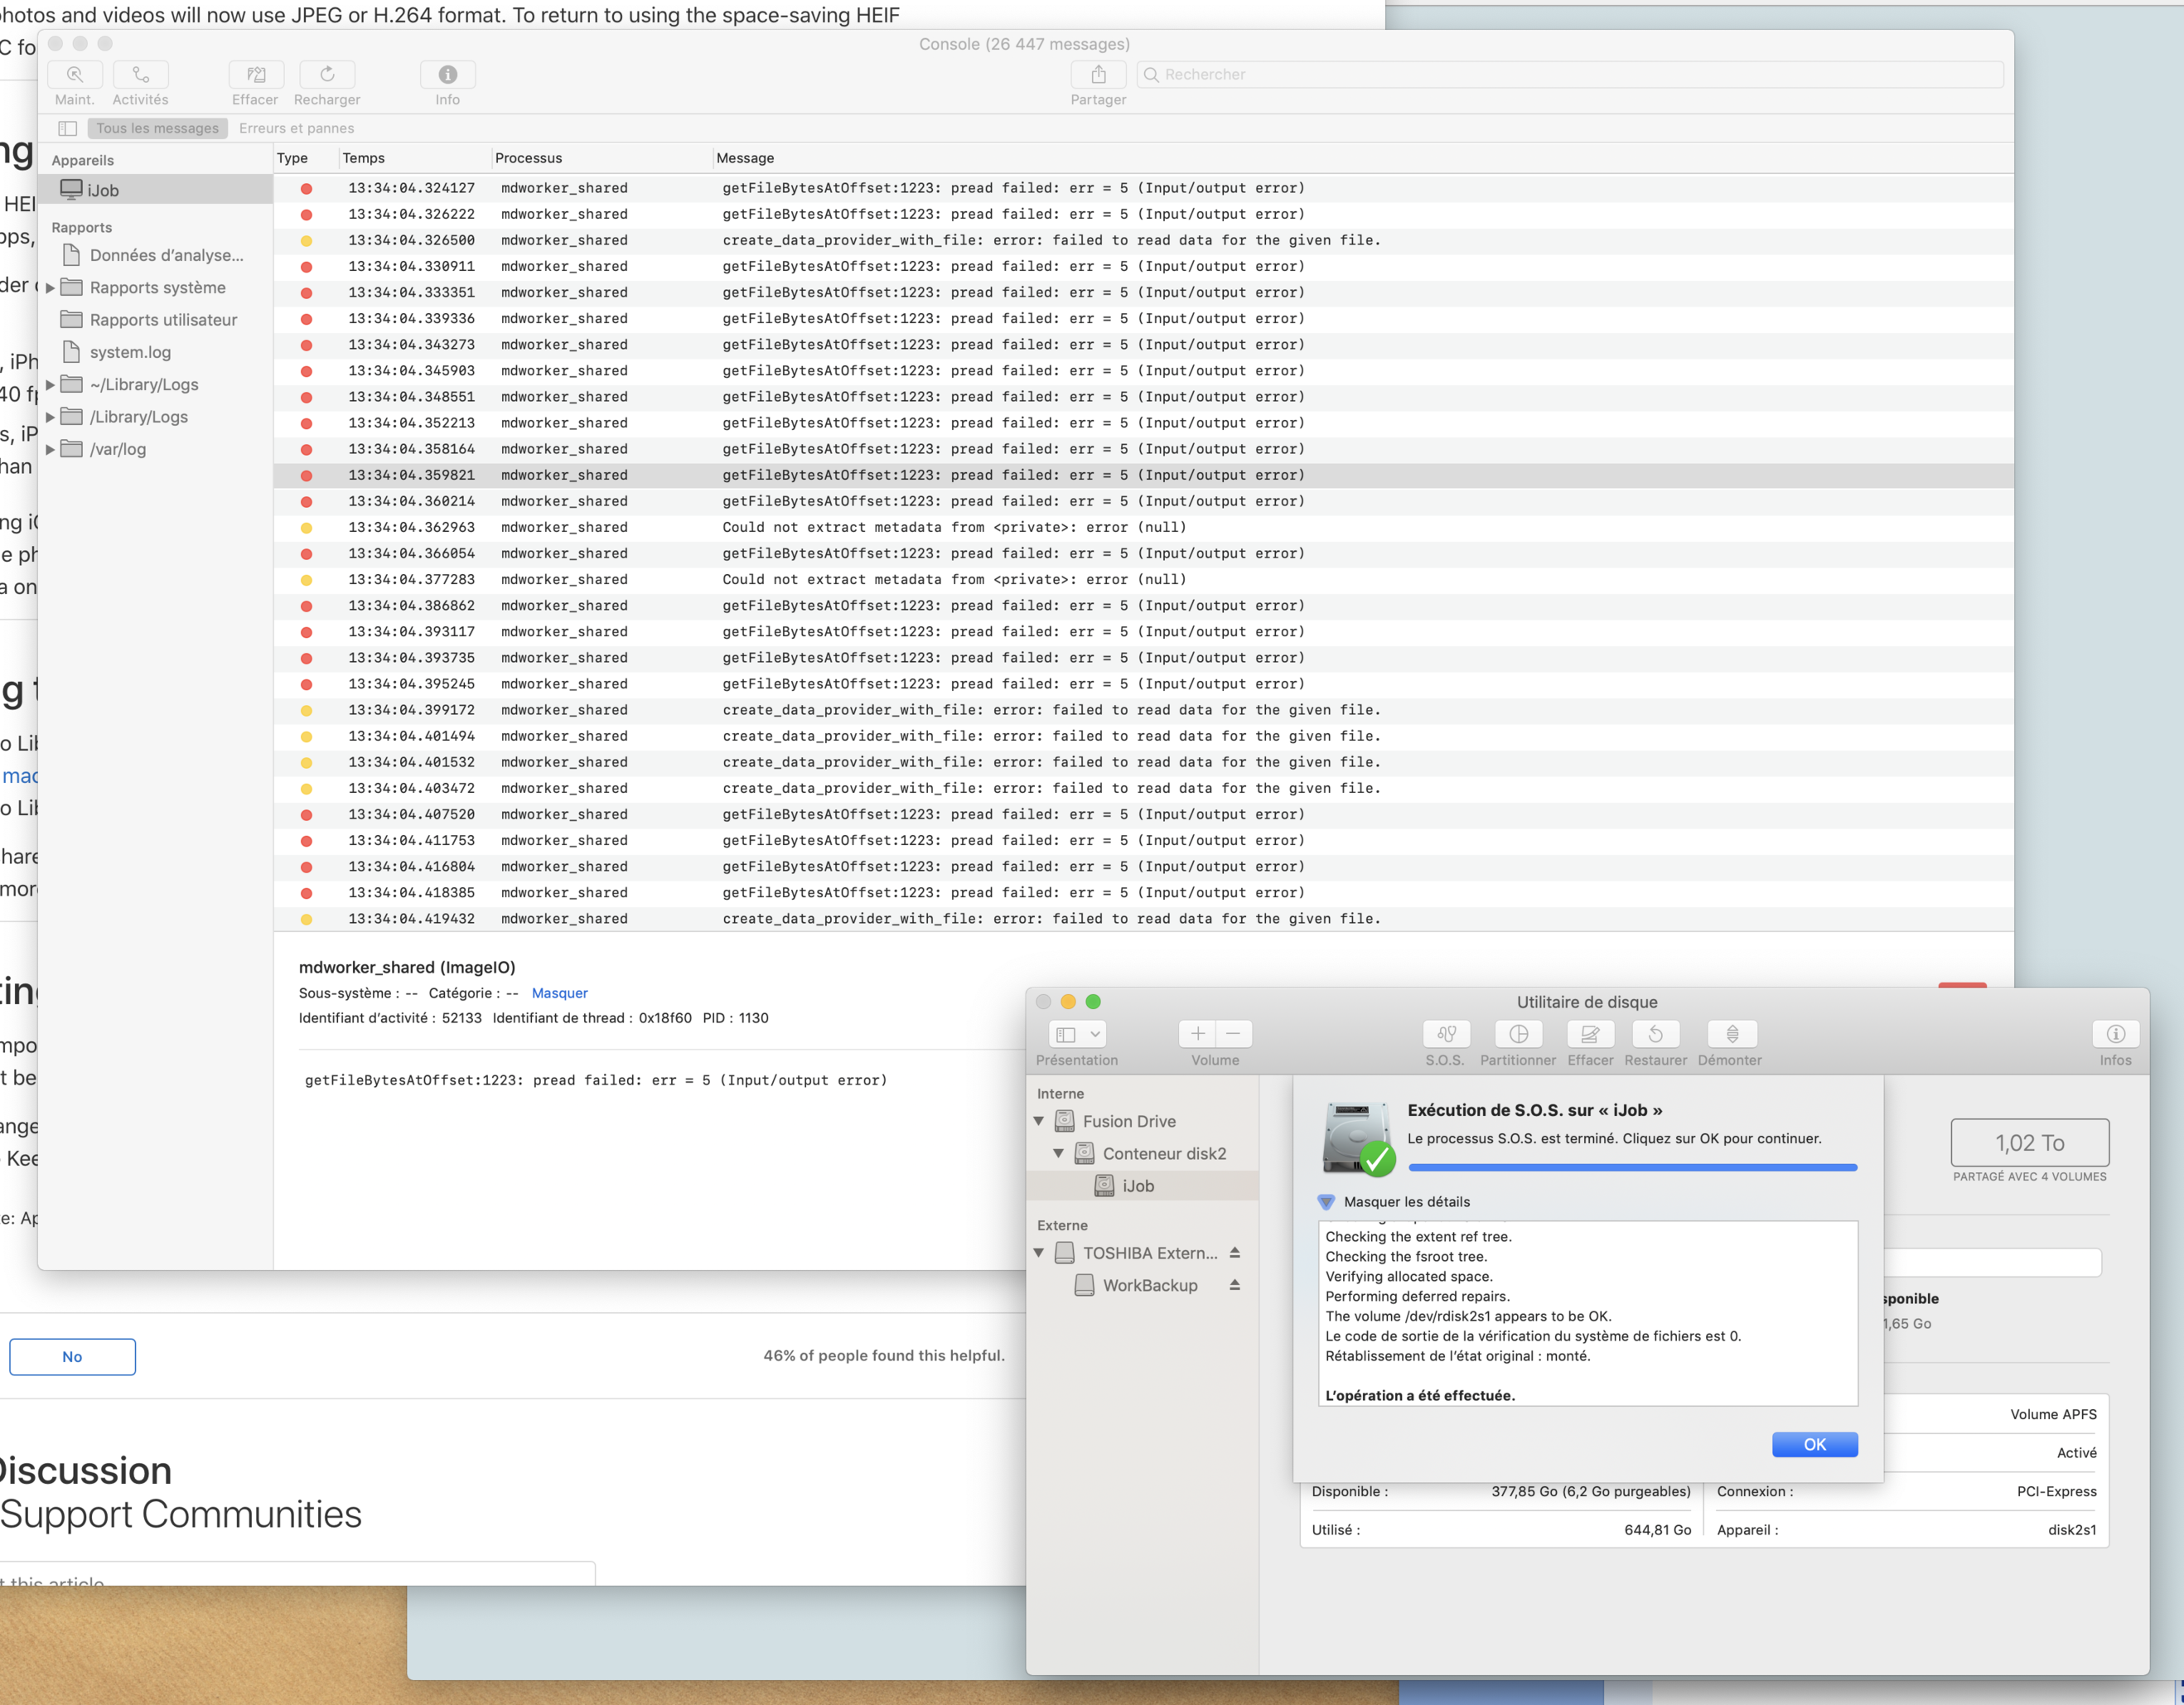Image resolution: width=2184 pixels, height=1705 pixels.
Task: Click the Activités toolbar icon
Action: click(x=141, y=75)
